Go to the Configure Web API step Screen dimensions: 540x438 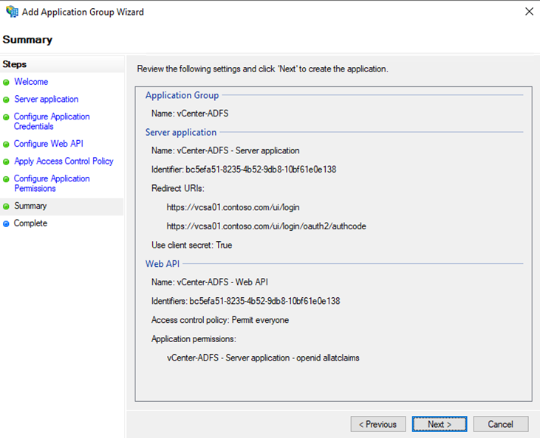click(x=49, y=144)
